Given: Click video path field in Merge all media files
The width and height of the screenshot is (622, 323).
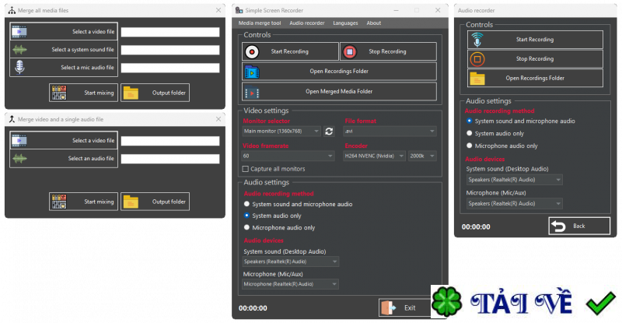Looking at the screenshot, I should coord(170,32).
